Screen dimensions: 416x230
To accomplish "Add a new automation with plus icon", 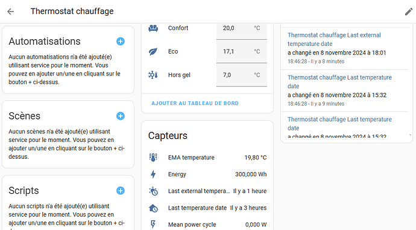I will click(121, 42).
